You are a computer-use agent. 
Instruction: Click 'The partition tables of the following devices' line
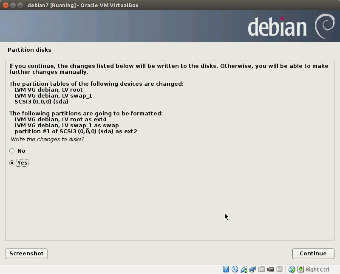(x=96, y=84)
